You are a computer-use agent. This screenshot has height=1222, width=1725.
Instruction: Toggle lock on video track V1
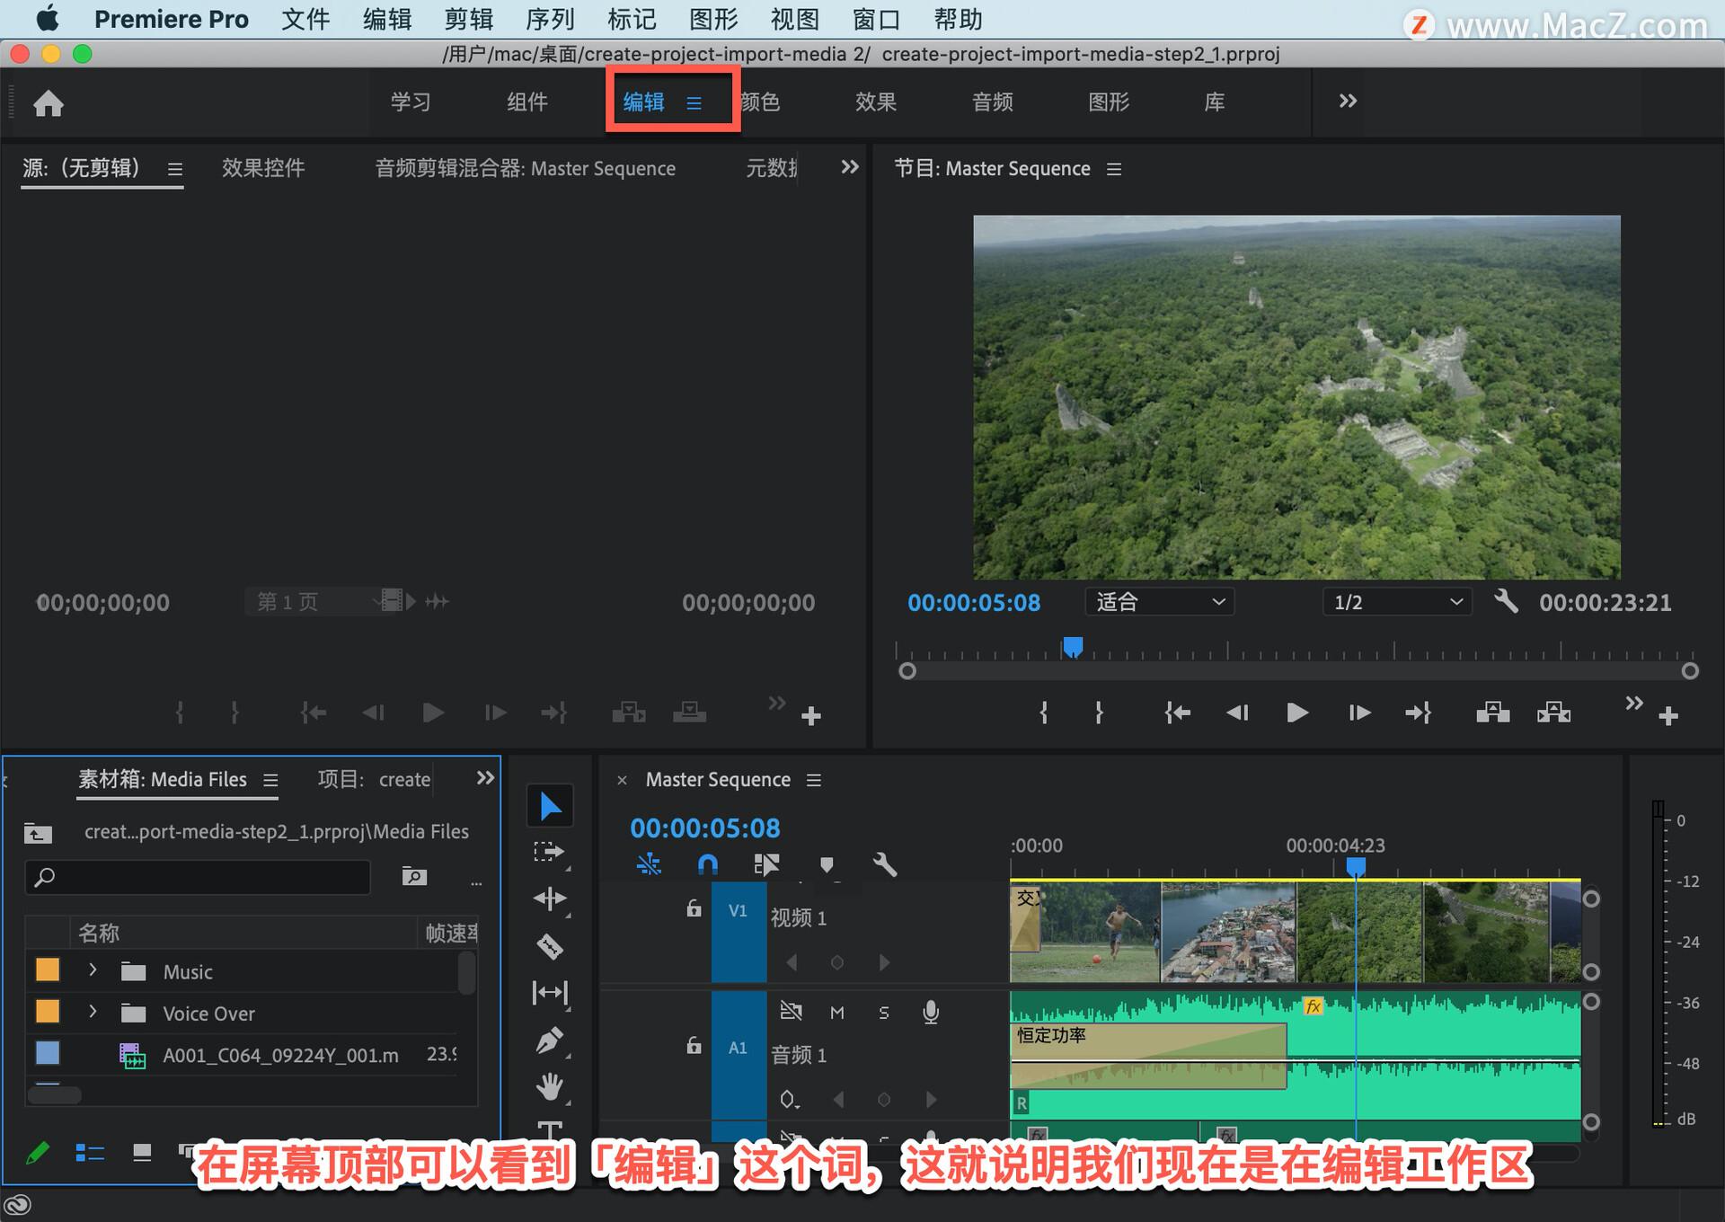pyautogui.click(x=694, y=908)
